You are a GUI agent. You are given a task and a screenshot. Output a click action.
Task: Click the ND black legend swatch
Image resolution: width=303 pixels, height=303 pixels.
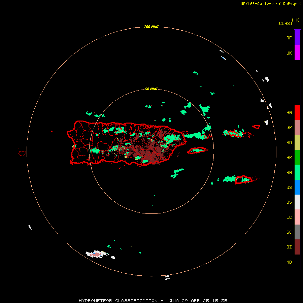[x=297, y=262]
